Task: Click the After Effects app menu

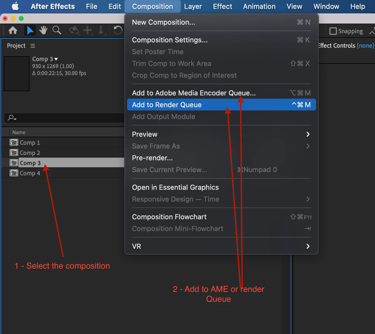Action: [x=53, y=6]
